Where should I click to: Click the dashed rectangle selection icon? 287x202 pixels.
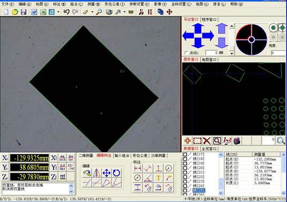click(197, 141)
